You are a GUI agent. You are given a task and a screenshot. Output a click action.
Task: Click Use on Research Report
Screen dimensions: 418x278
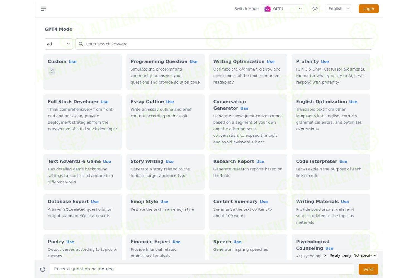pyautogui.click(x=260, y=162)
